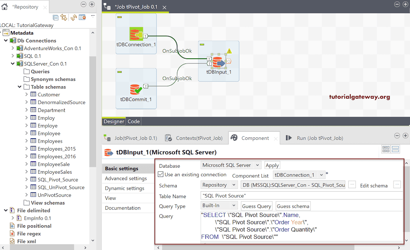Click the link-with-editor arrows icon
Screen dimensions: 410x250
point(64,17)
